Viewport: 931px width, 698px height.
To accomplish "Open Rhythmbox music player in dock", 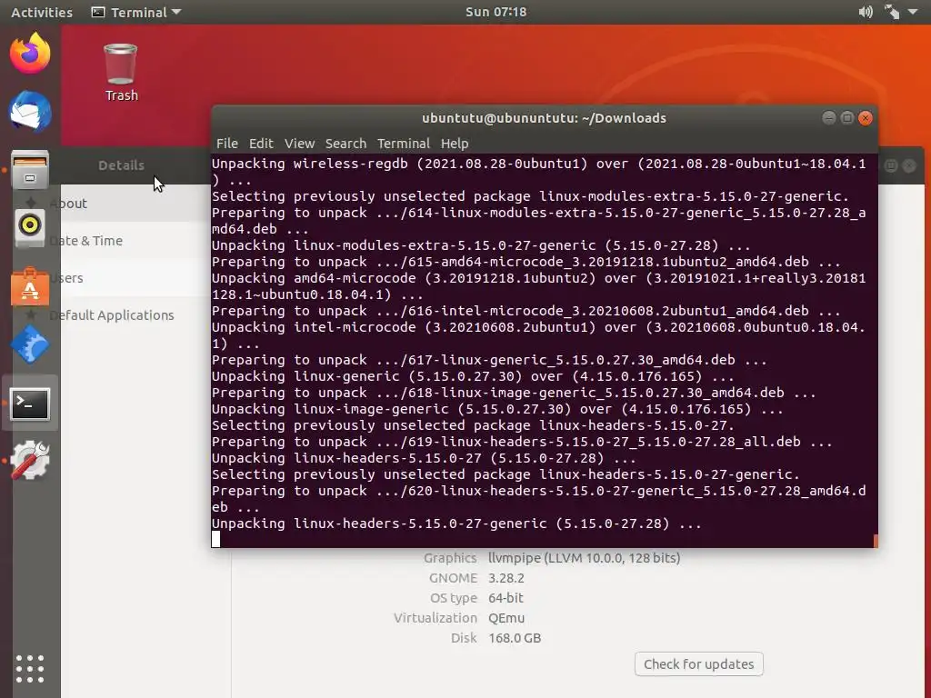I will point(30,226).
